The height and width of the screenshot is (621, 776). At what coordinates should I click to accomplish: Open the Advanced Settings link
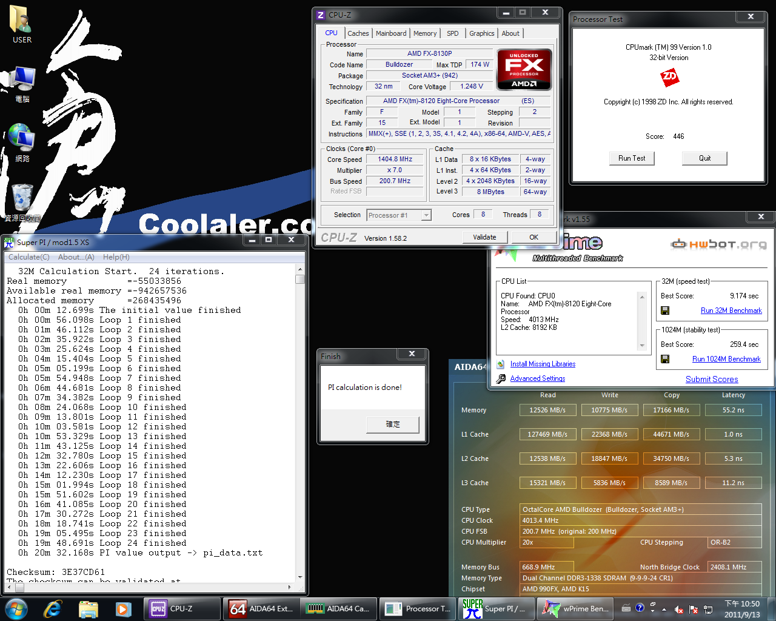(538, 378)
